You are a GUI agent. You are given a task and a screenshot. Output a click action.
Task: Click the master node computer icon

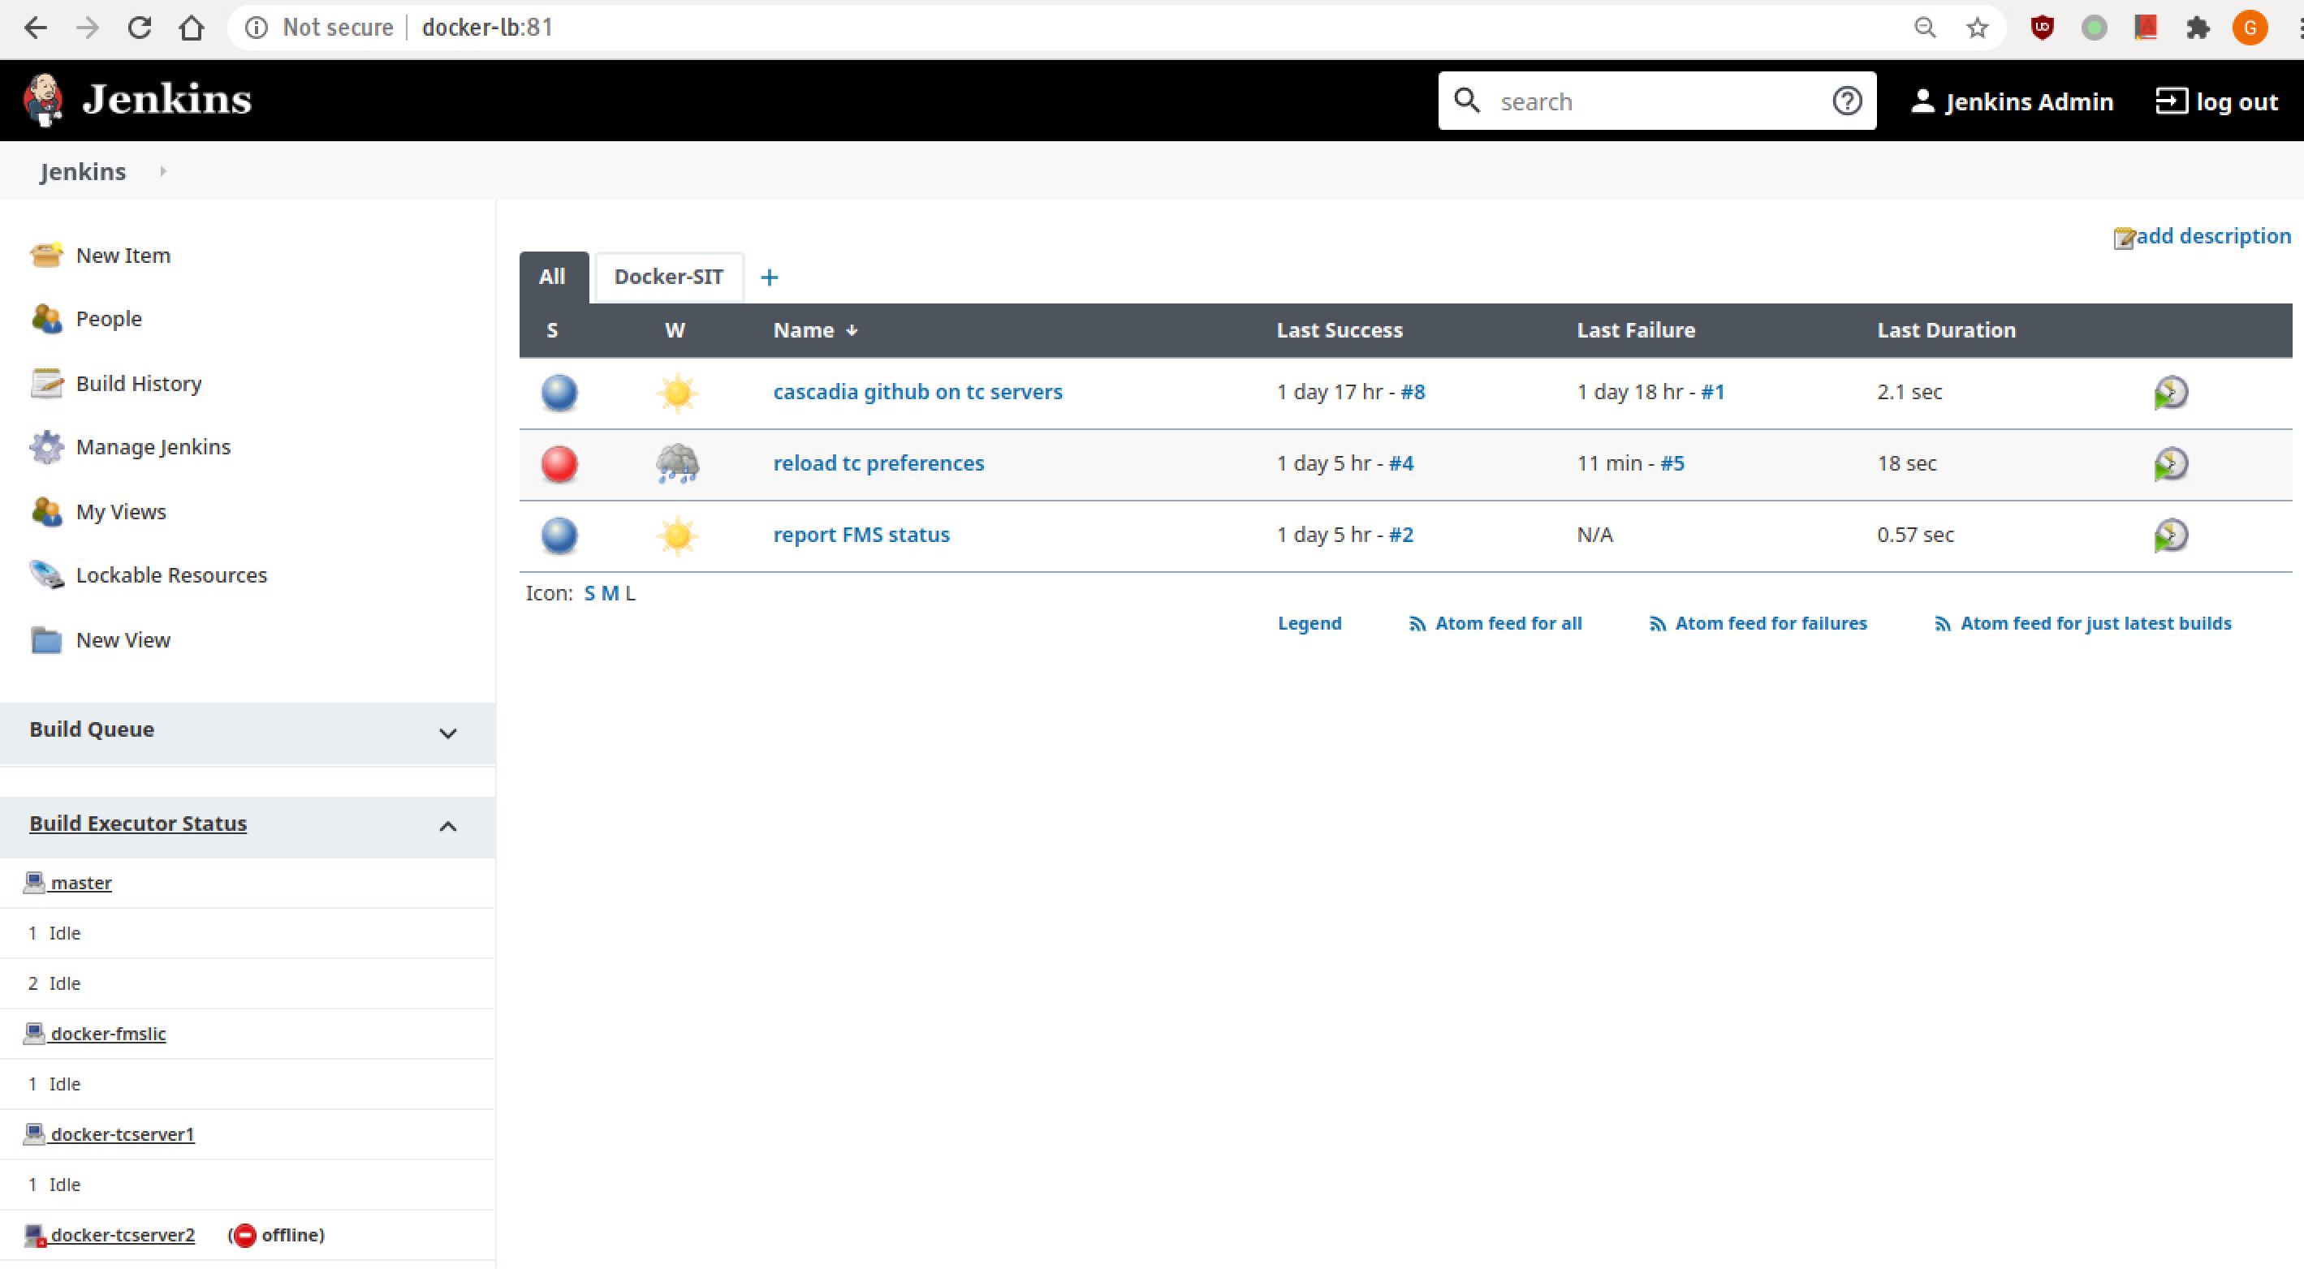pyautogui.click(x=34, y=883)
